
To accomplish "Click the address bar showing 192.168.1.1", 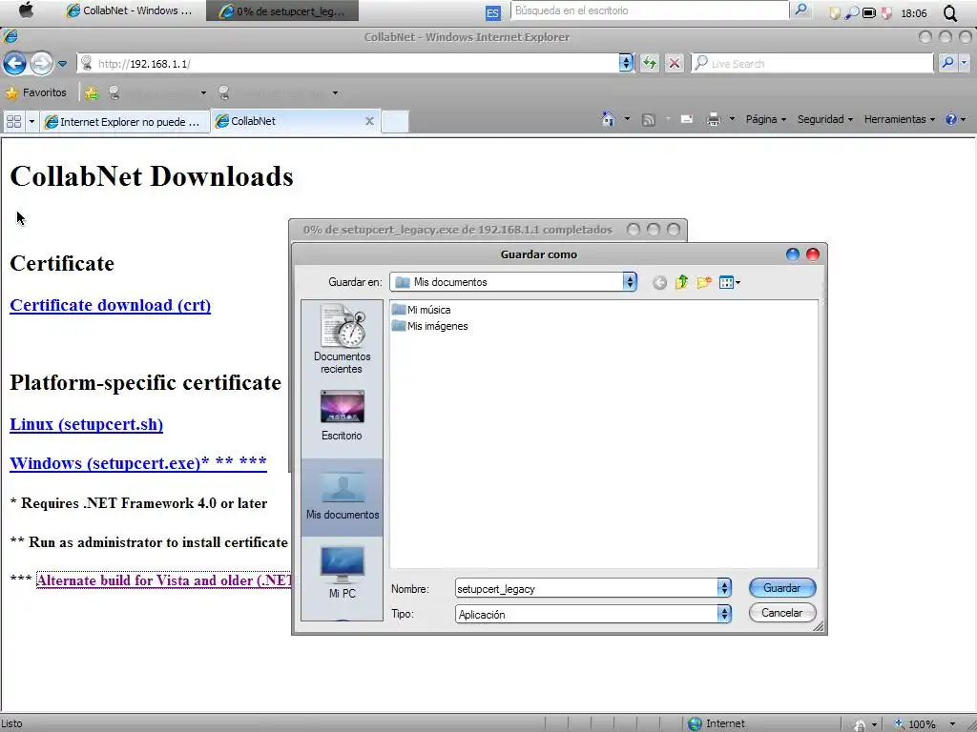I will point(347,63).
